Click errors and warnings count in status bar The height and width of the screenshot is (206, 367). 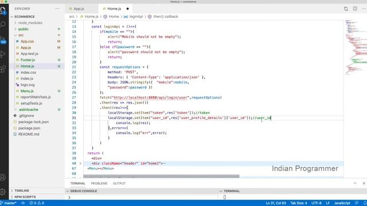click(37, 203)
